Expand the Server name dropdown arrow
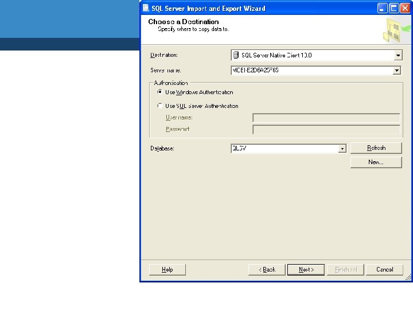Viewport: 413px width, 310px height. click(x=396, y=71)
